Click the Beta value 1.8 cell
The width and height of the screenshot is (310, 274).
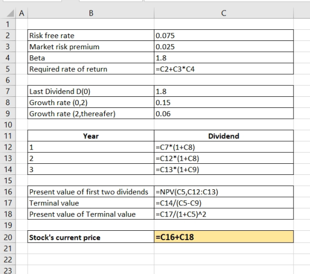224,58
